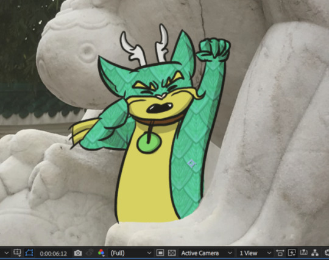Click the 0:00:06:12 current time display
329x260 pixels.
53,253
